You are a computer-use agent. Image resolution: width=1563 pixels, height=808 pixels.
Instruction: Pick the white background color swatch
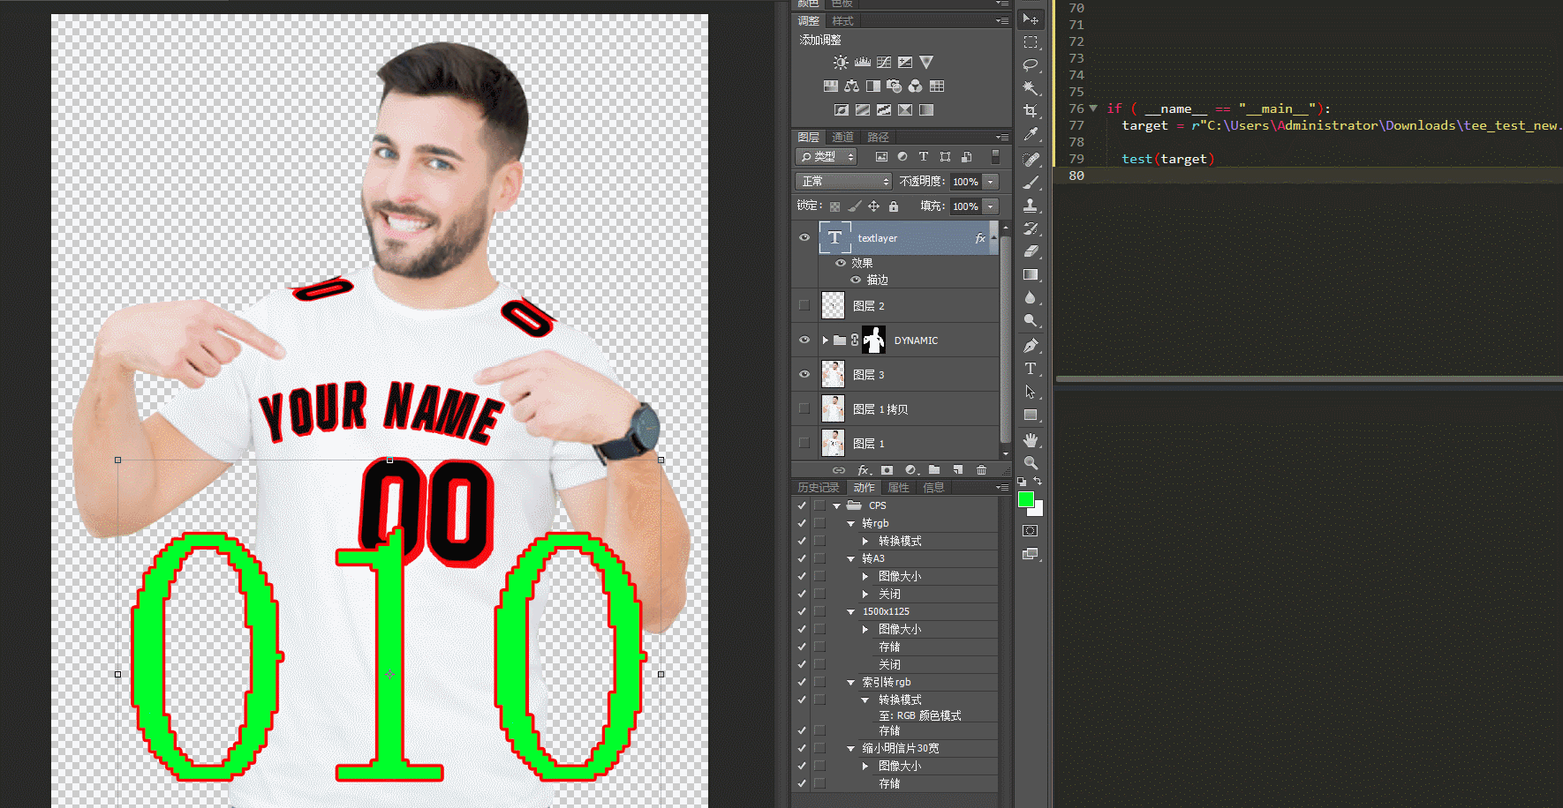click(x=1038, y=510)
